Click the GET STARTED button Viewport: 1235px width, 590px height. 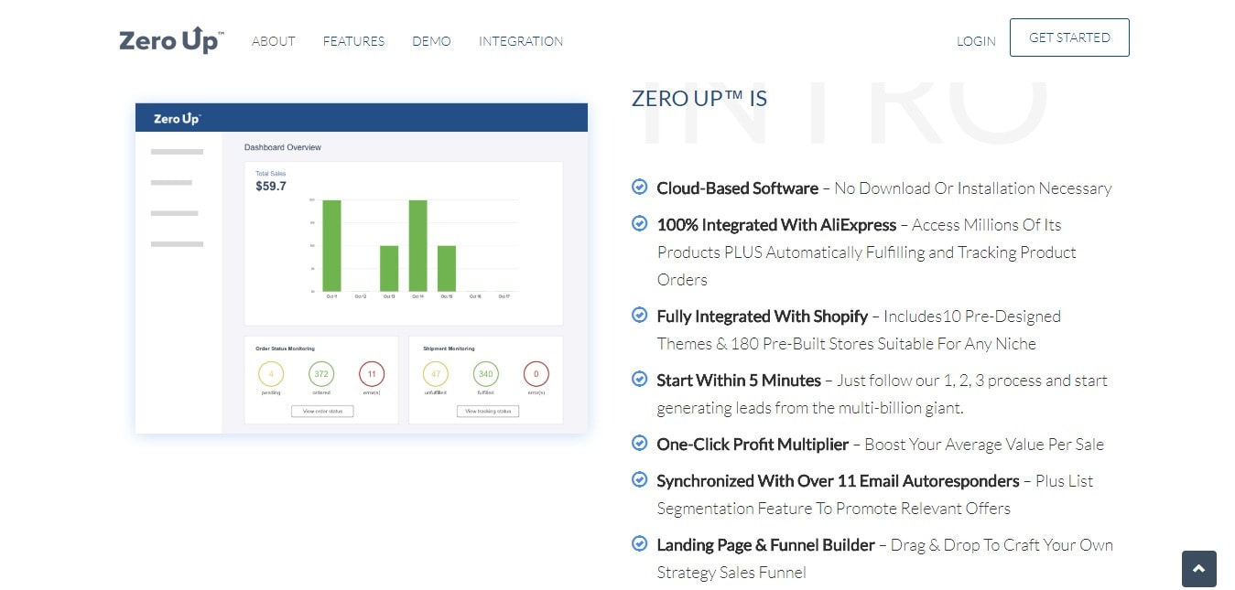click(x=1069, y=38)
